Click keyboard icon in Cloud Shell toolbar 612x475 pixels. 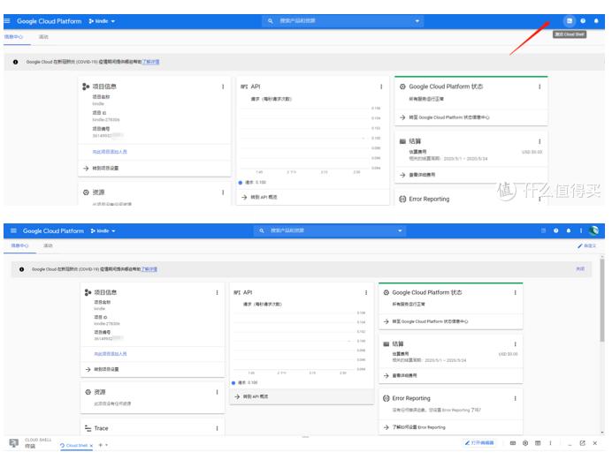point(513,443)
